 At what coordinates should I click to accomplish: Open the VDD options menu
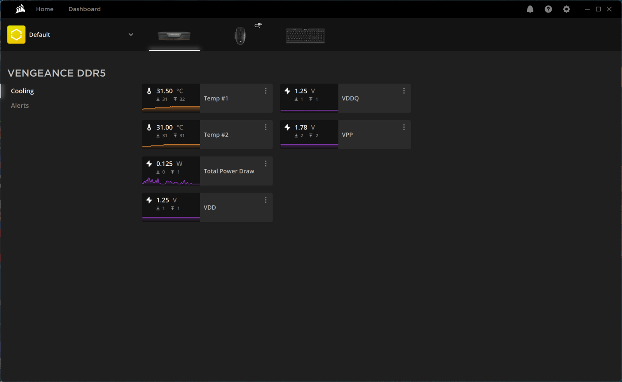(266, 200)
